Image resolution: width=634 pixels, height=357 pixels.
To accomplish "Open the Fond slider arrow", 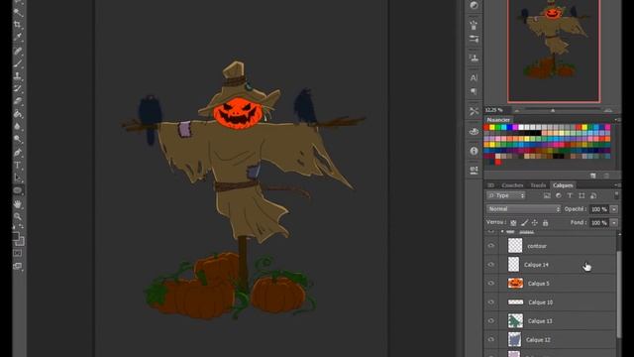I will point(614,222).
